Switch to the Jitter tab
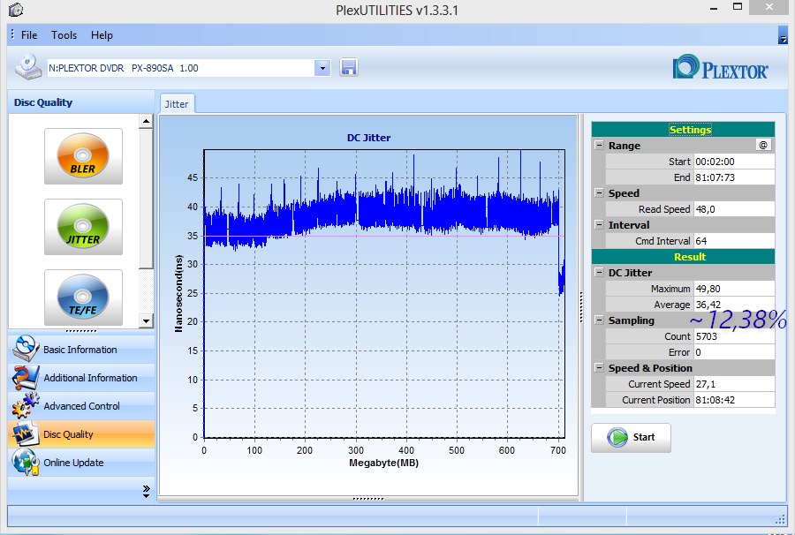 [x=177, y=104]
